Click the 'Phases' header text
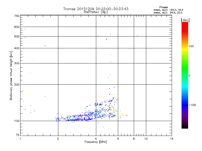202x151 pixels. coord(163,7)
